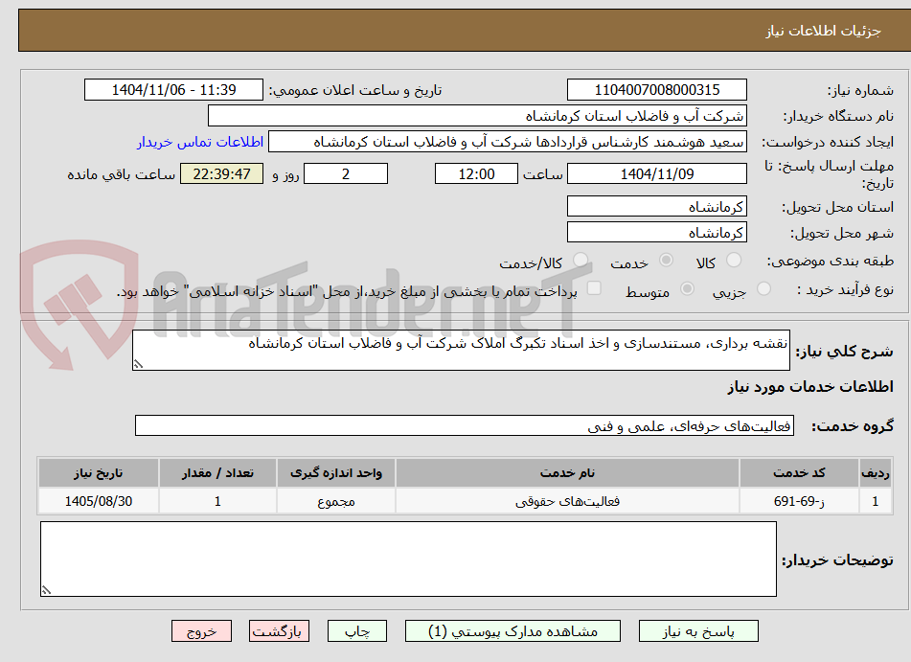Click the پاسخ به نیاز response button
This screenshot has width=911, height=662.
705,630
